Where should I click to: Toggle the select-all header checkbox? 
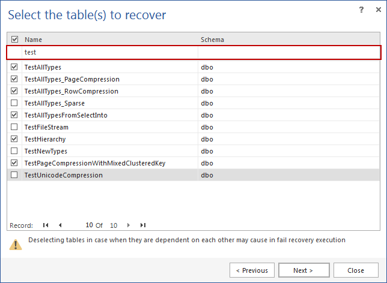[x=14, y=40]
